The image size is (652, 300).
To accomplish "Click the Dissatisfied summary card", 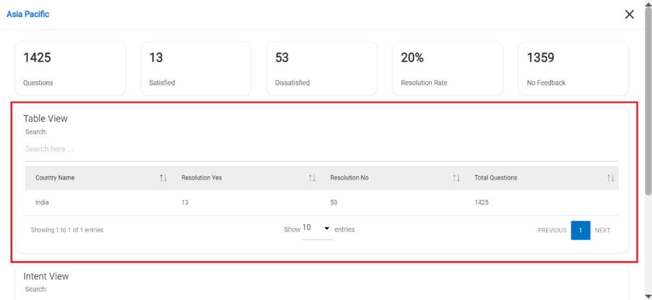I will [322, 69].
